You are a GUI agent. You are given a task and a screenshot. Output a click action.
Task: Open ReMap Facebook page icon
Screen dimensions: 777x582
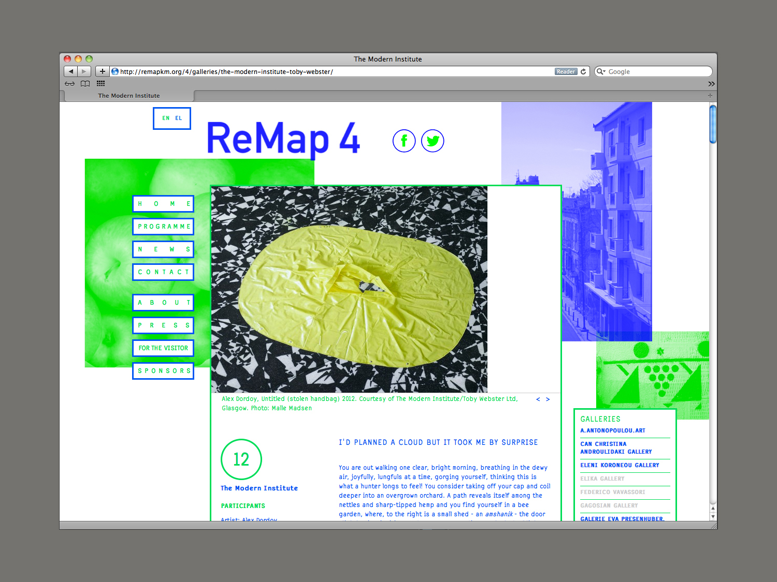pos(404,141)
